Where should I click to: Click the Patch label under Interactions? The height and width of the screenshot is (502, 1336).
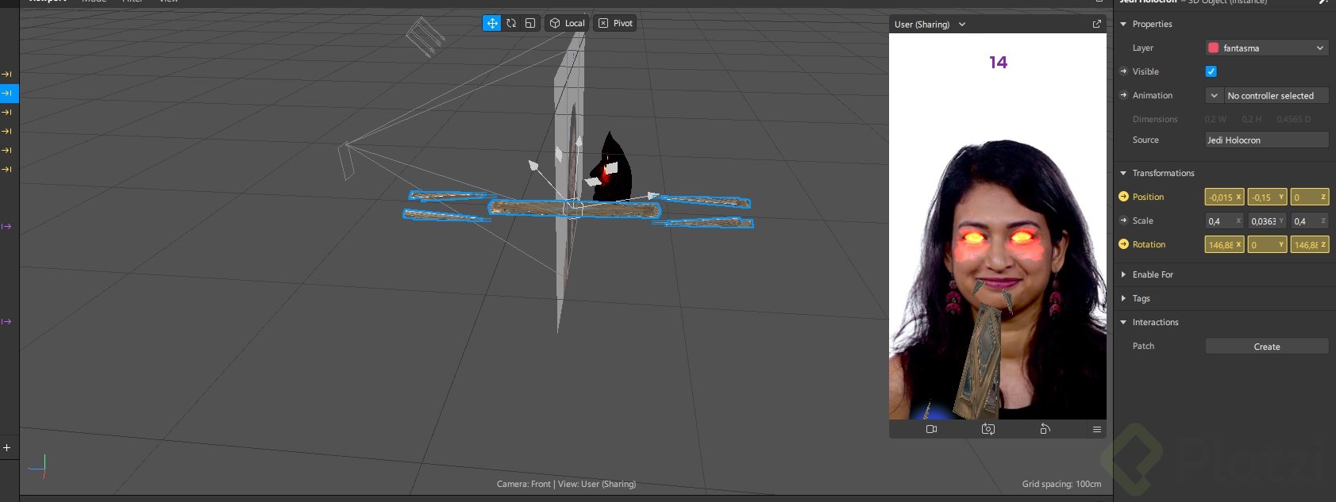tap(1143, 346)
